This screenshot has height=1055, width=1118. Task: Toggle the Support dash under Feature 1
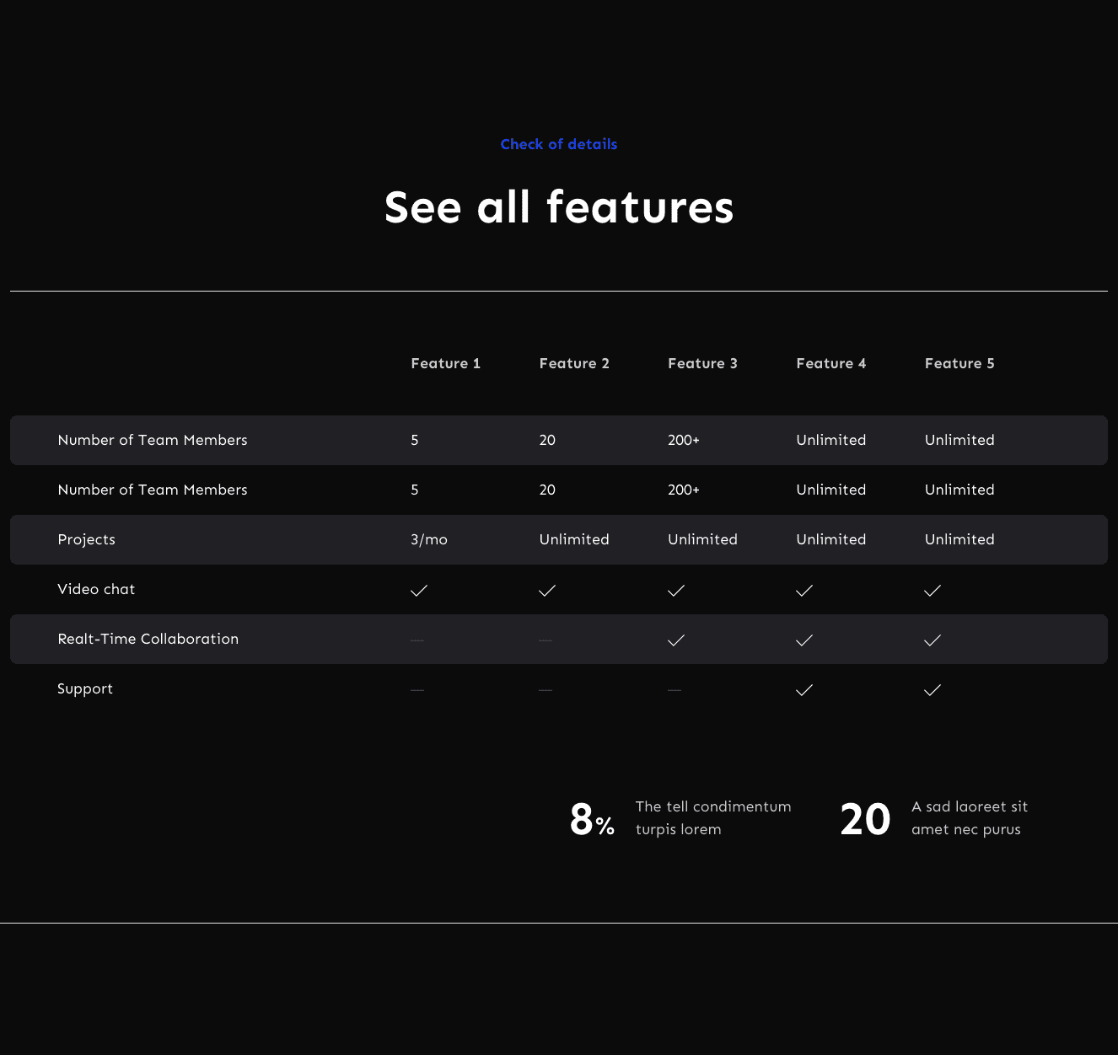[417, 689]
